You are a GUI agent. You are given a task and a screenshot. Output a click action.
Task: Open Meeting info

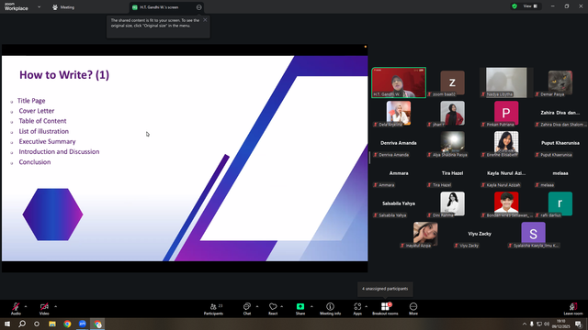pos(331,309)
